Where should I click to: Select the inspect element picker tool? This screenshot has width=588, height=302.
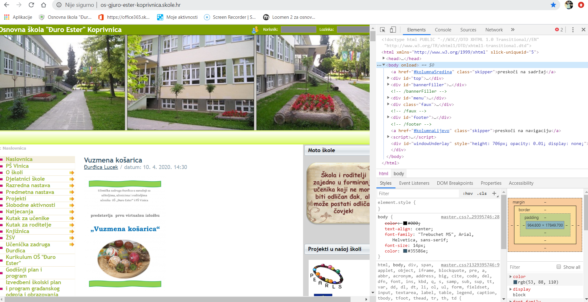coord(382,30)
